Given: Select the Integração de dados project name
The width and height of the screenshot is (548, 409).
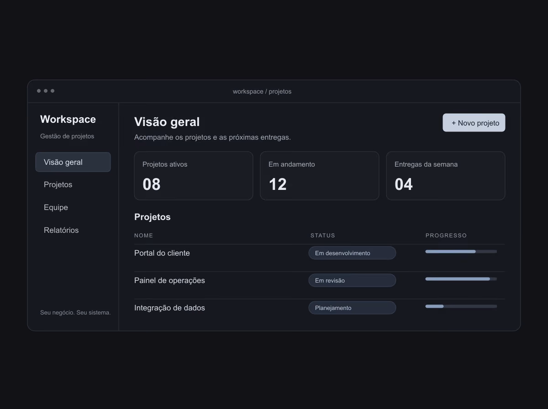Looking at the screenshot, I should [x=169, y=308].
